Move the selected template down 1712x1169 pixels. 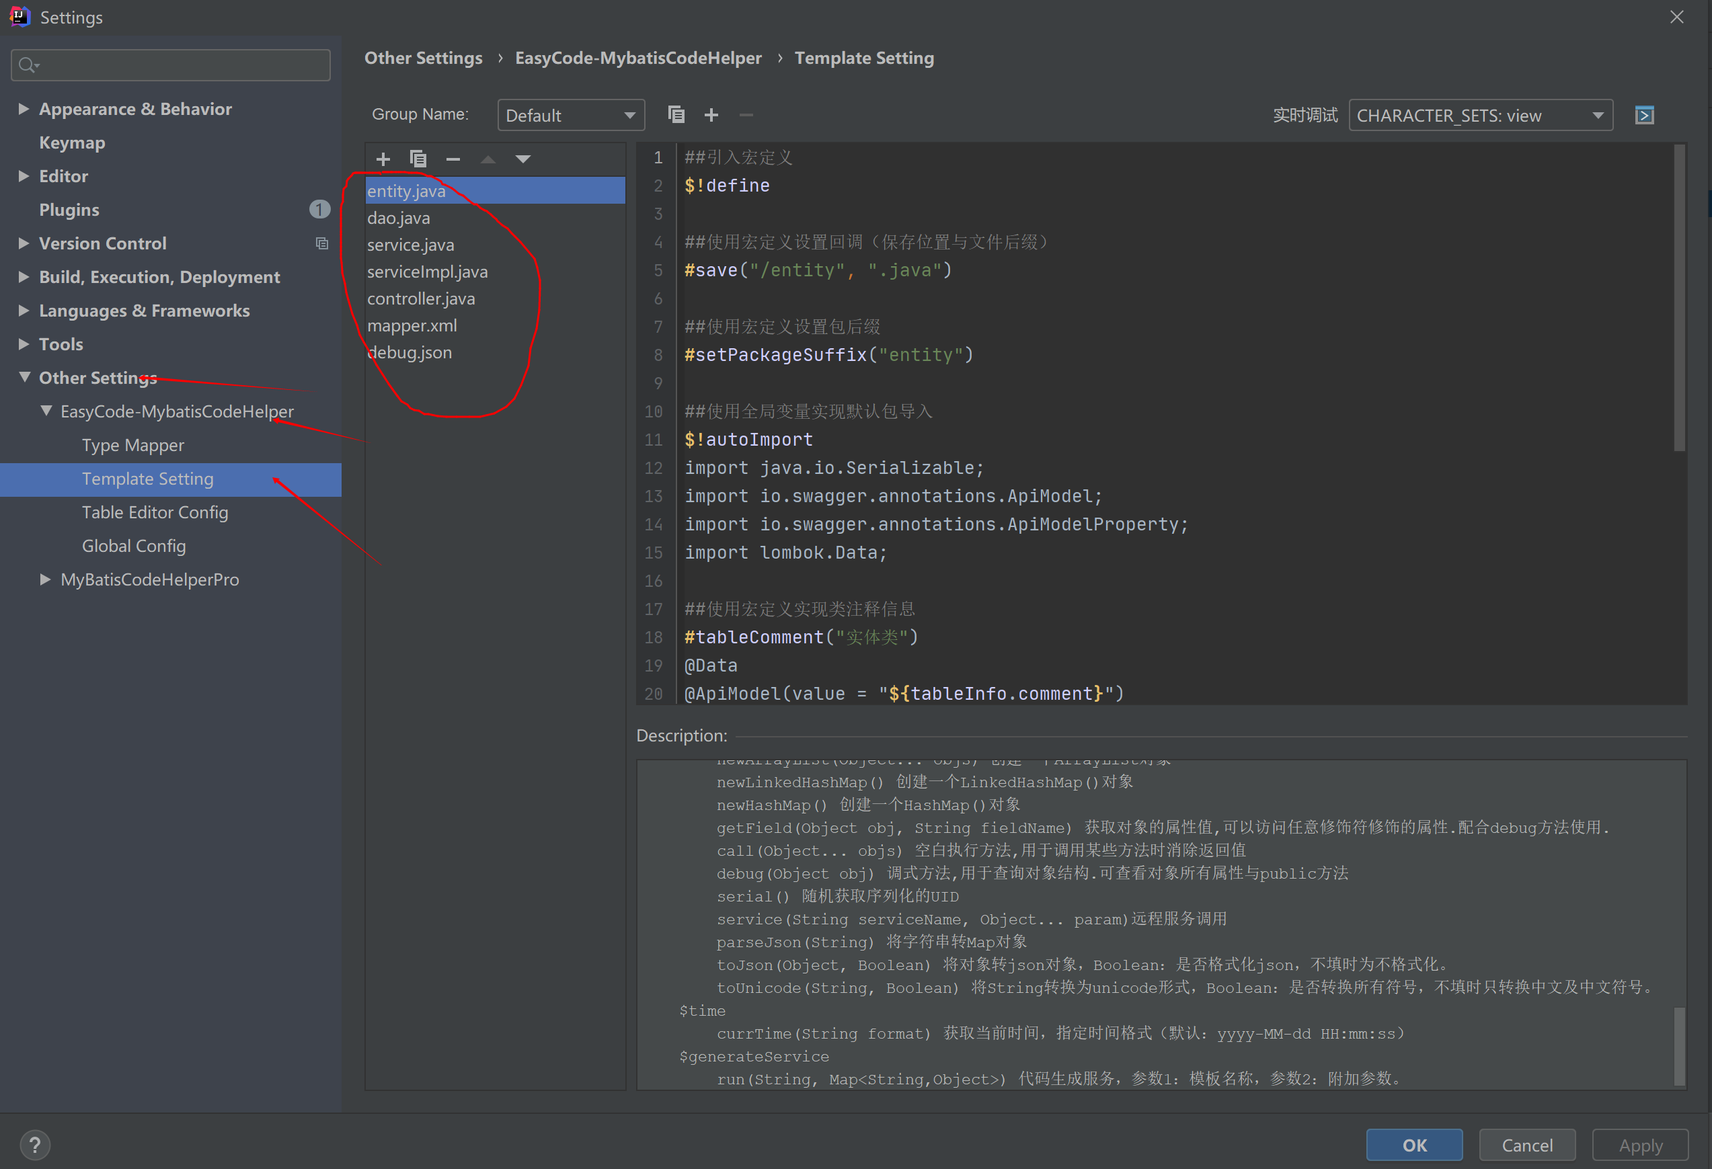tap(523, 159)
